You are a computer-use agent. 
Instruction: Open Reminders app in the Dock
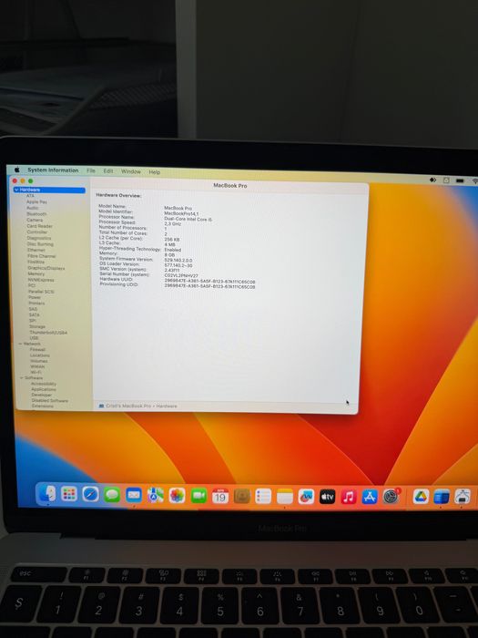(263, 497)
